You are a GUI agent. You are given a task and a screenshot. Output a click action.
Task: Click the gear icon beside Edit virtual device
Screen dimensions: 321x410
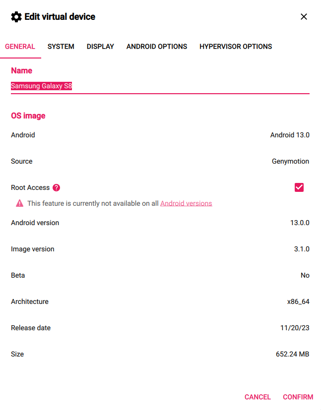coord(16,17)
